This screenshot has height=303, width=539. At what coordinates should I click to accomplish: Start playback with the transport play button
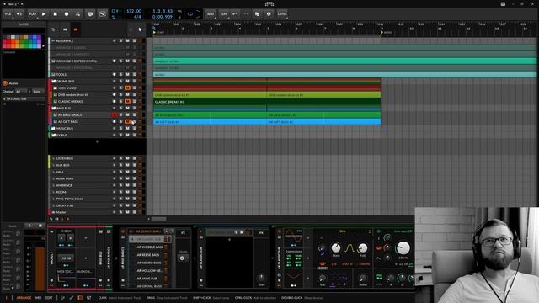(44, 14)
